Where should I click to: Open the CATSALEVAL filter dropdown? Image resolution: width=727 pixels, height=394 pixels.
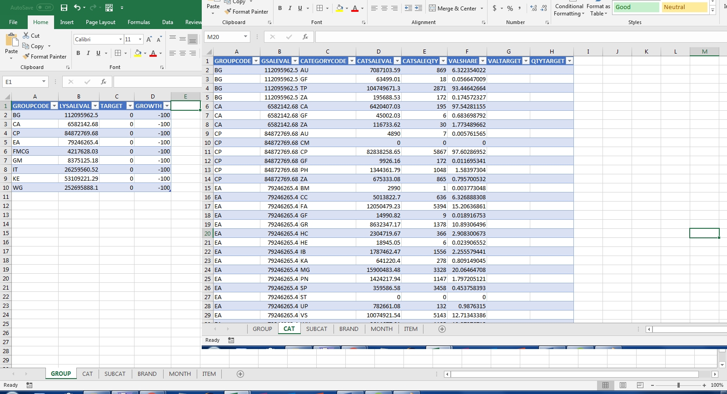pos(397,61)
